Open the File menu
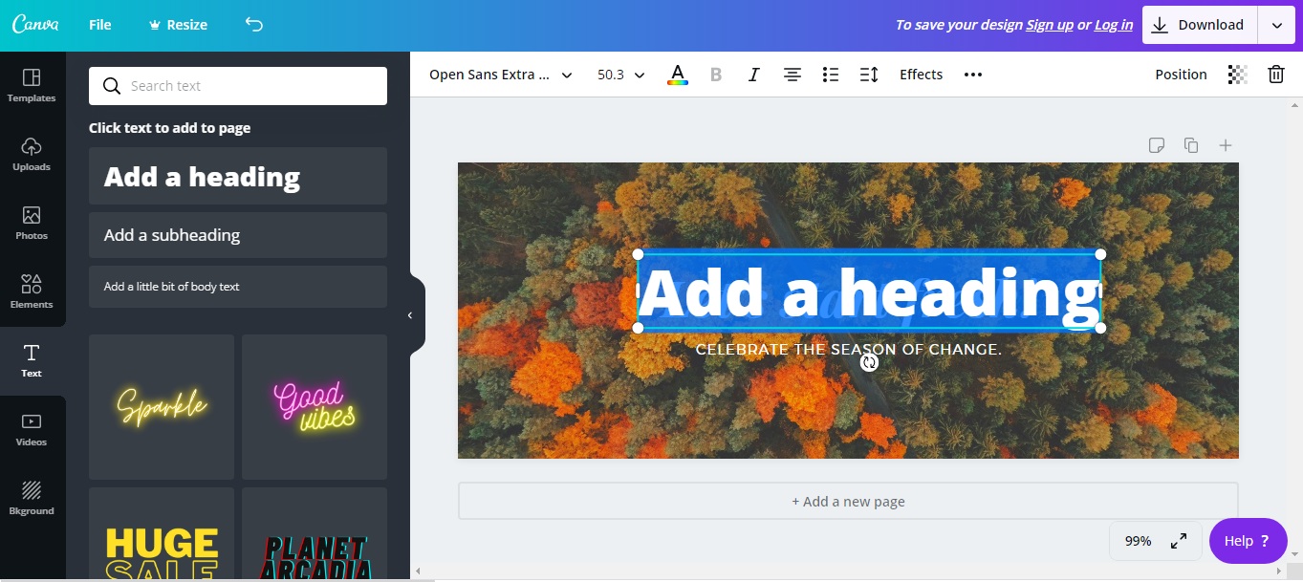 click(x=100, y=25)
